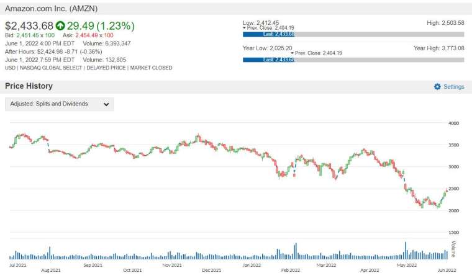The width and height of the screenshot is (472, 278).
Task: Click the May 2022 axis label
Action: (x=407, y=265)
